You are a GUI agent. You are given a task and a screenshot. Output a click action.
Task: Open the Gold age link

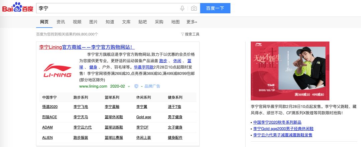coord(144,117)
